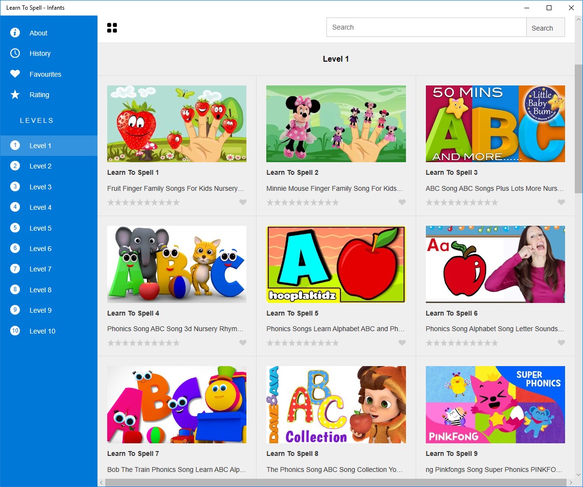Screen dimensions: 583x487
Task: Rate Learn To Spell 2 using star bar
Action: pyautogui.click(x=303, y=202)
